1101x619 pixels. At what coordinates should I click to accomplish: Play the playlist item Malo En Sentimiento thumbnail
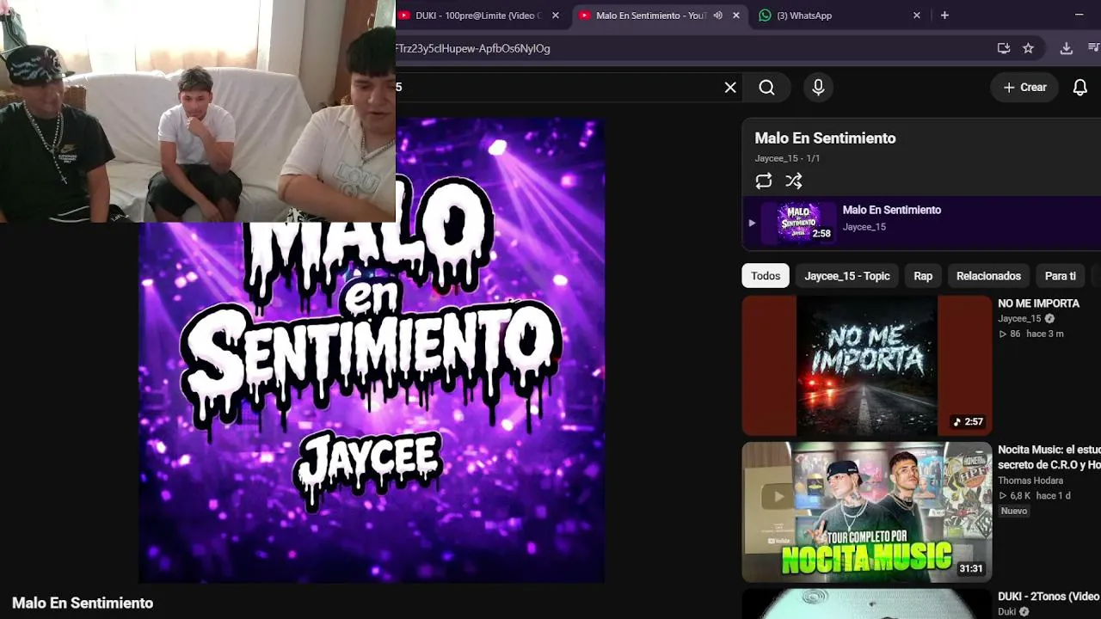[x=798, y=223]
